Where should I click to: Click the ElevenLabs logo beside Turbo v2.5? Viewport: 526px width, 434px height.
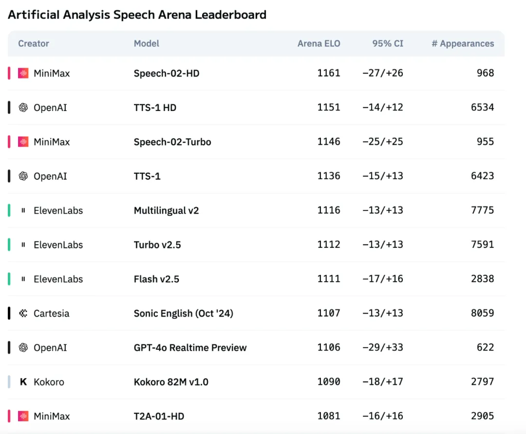click(23, 245)
